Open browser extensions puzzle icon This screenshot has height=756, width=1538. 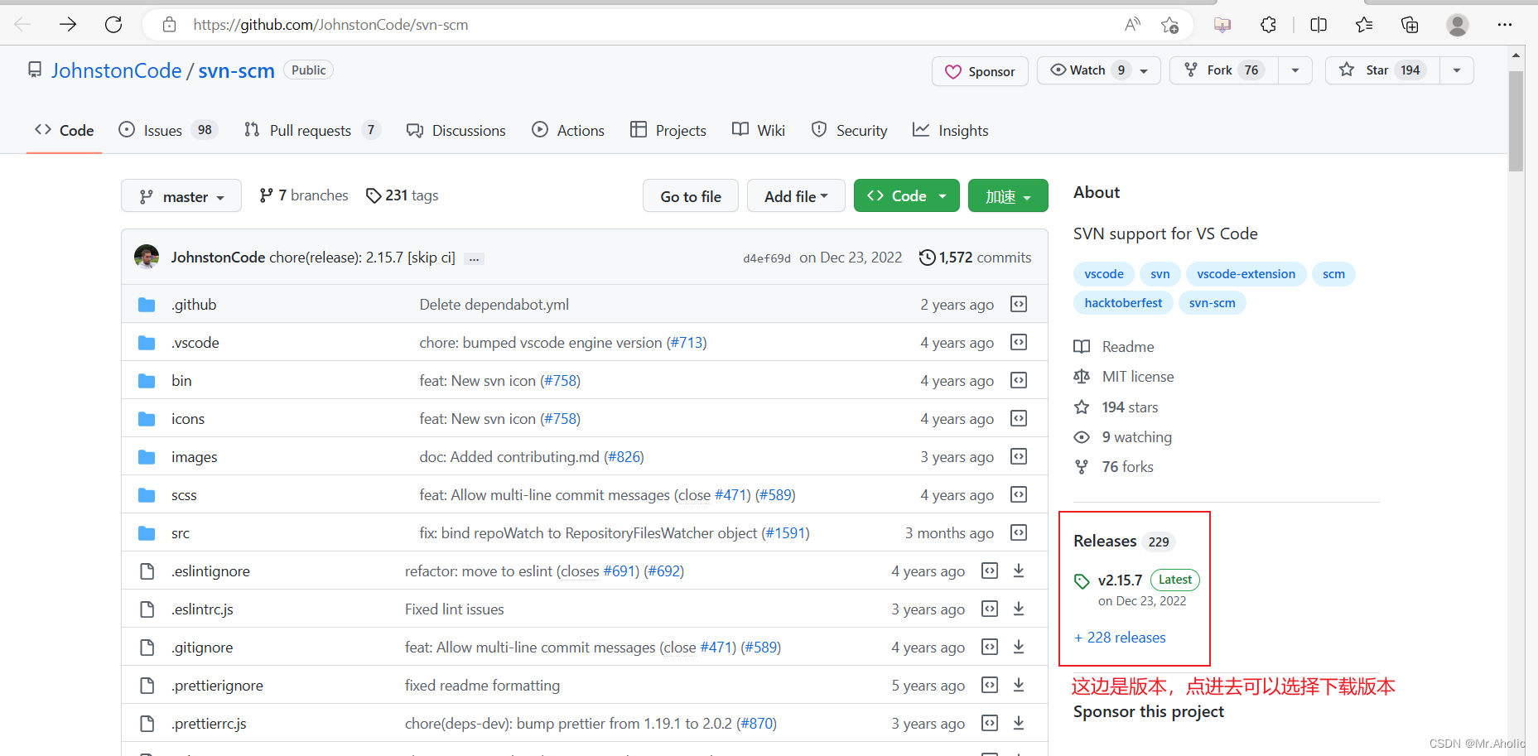tap(1268, 25)
